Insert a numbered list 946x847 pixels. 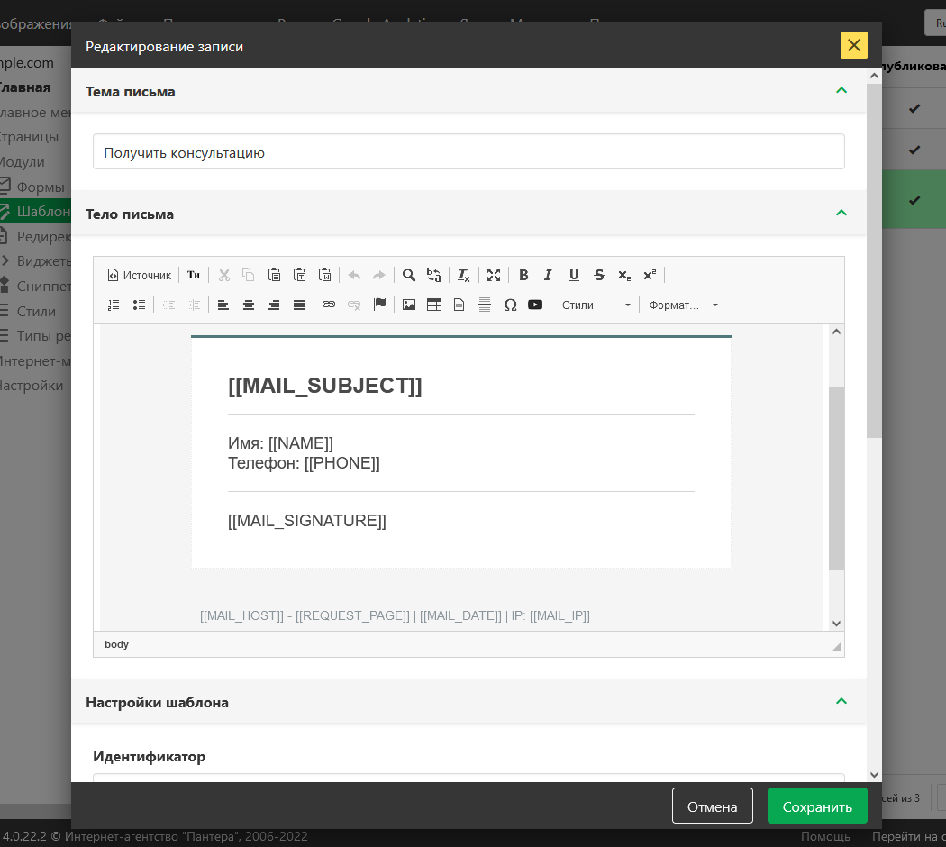[x=114, y=305]
